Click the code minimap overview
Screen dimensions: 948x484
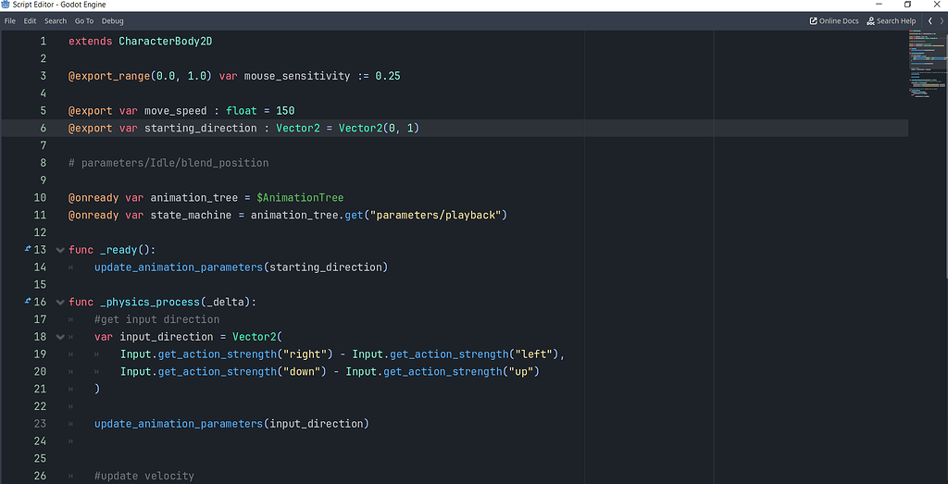pos(928,63)
